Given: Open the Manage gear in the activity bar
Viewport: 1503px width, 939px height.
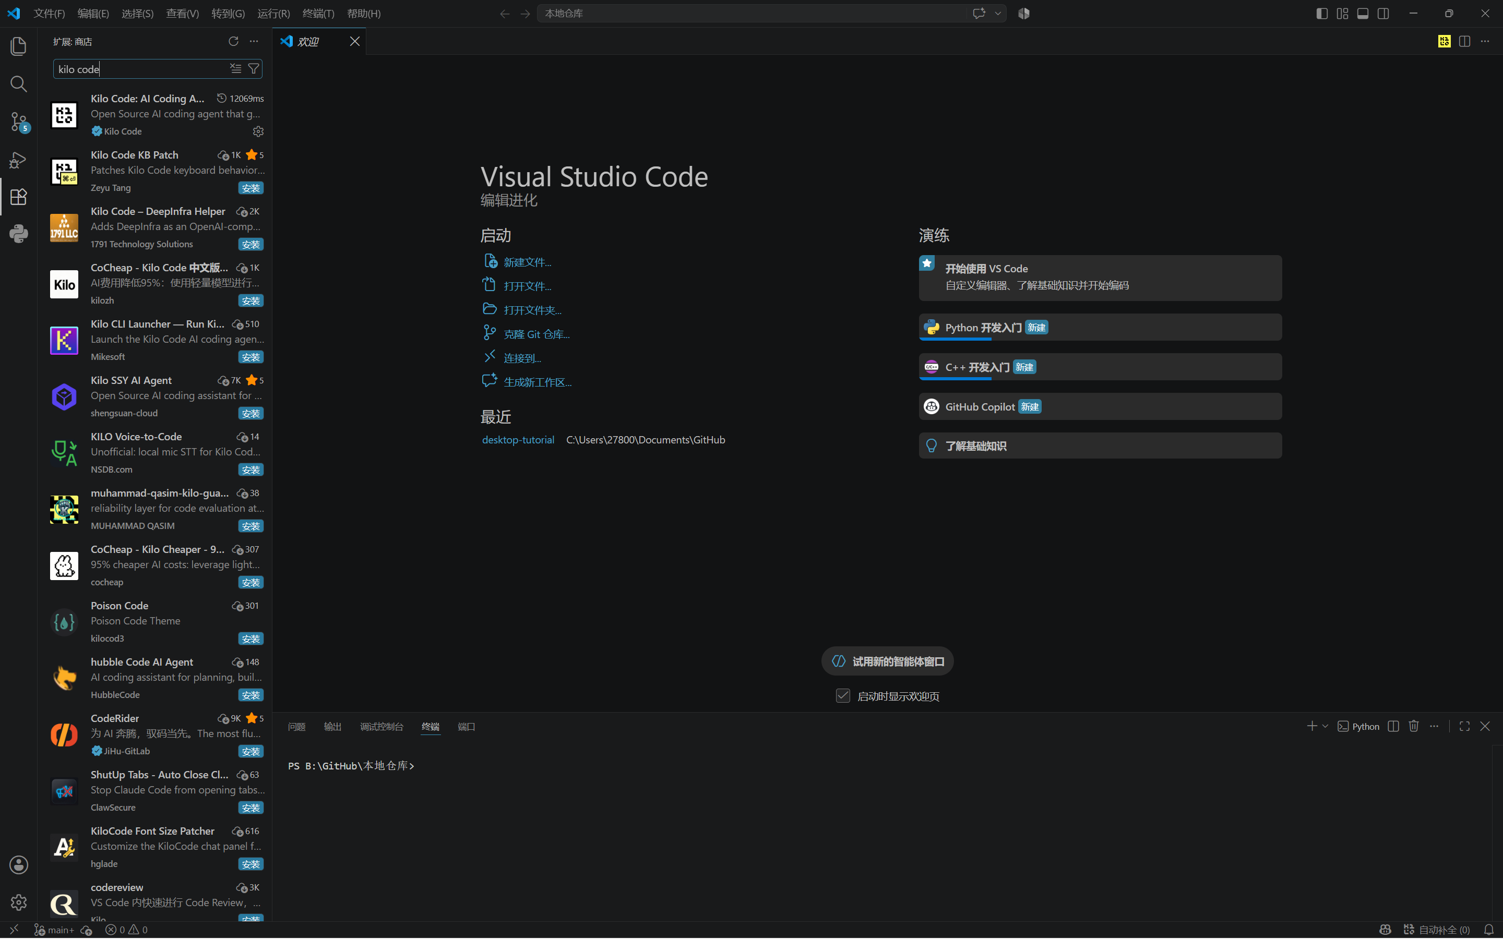Looking at the screenshot, I should [19, 902].
